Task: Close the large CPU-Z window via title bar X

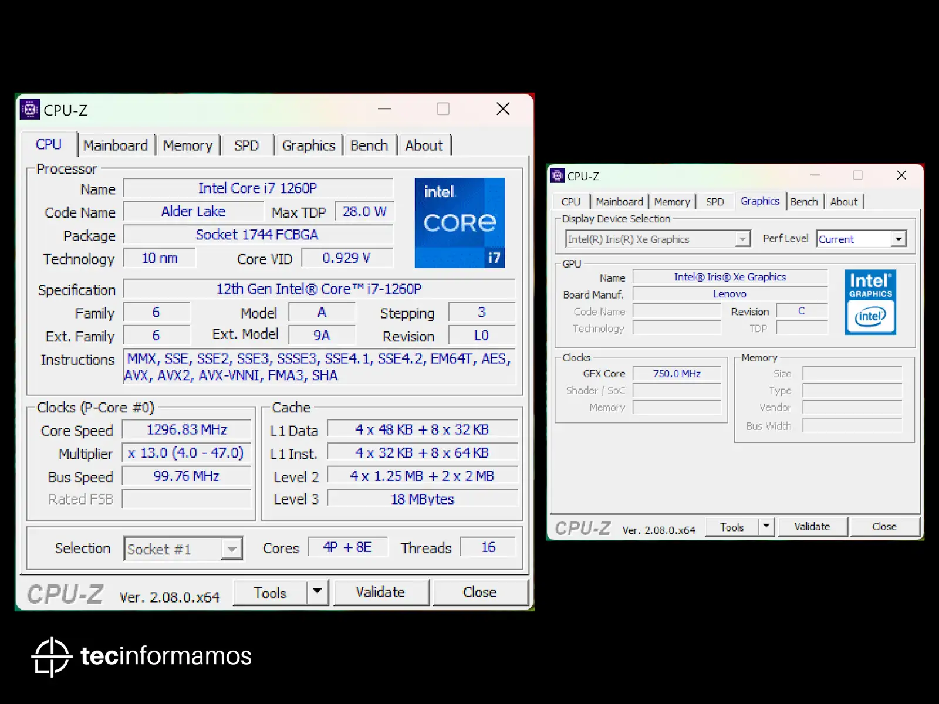Action: pos(503,109)
